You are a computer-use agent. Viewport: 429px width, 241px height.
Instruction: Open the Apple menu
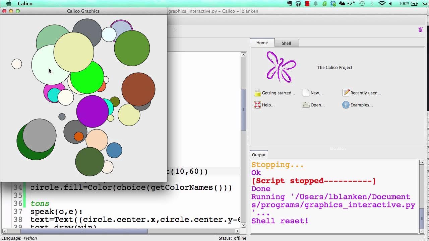(9, 4)
